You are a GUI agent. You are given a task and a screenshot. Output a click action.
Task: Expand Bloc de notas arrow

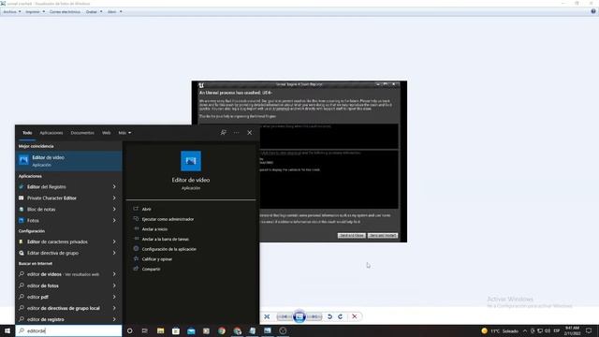(114, 210)
